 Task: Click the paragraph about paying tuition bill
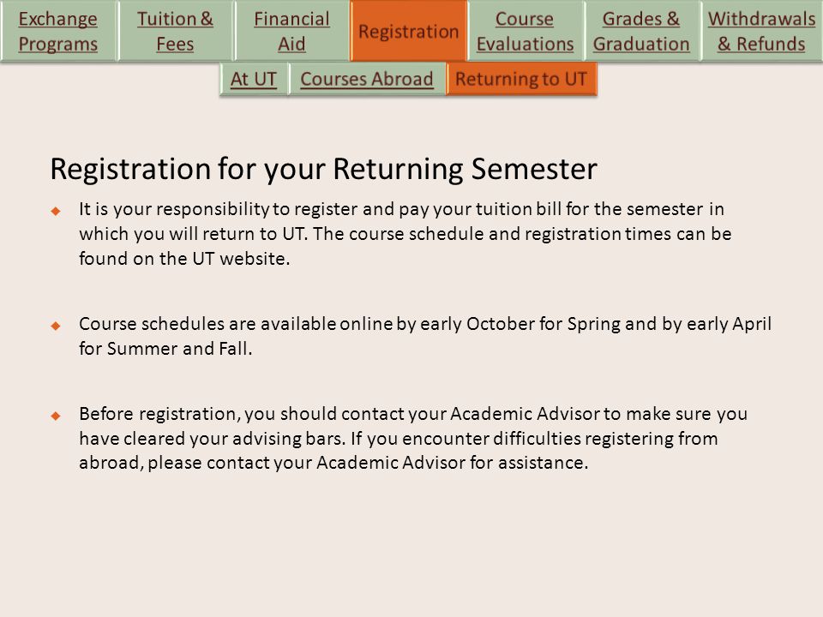(405, 233)
